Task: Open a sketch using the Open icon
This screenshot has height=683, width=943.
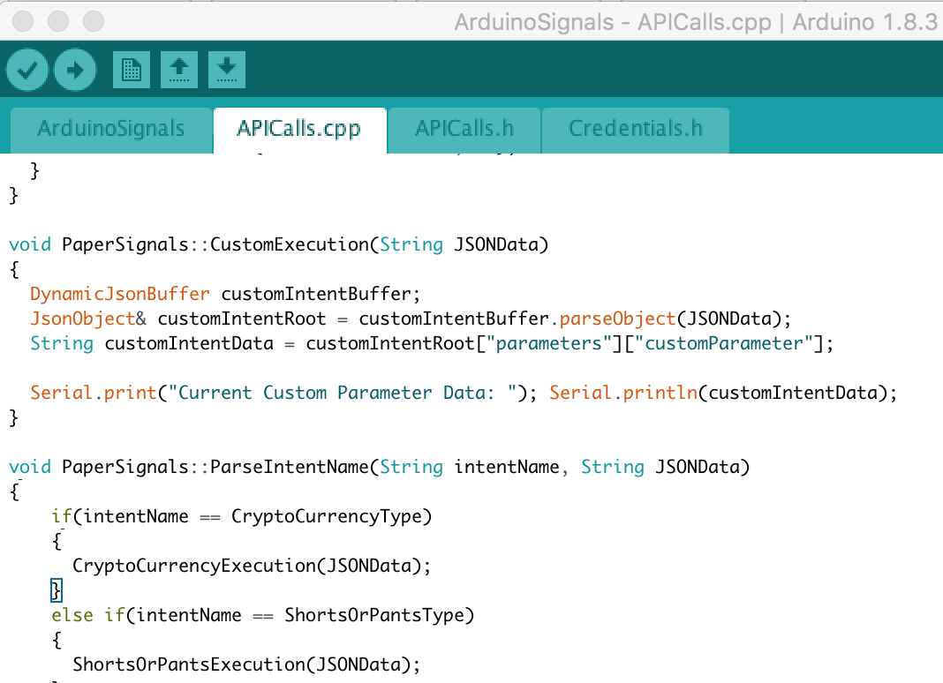Action: [x=179, y=70]
